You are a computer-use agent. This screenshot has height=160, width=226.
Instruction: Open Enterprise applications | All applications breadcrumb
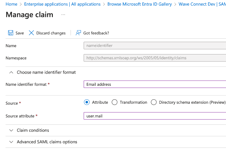pyautogui.click(x=62, y=4)
